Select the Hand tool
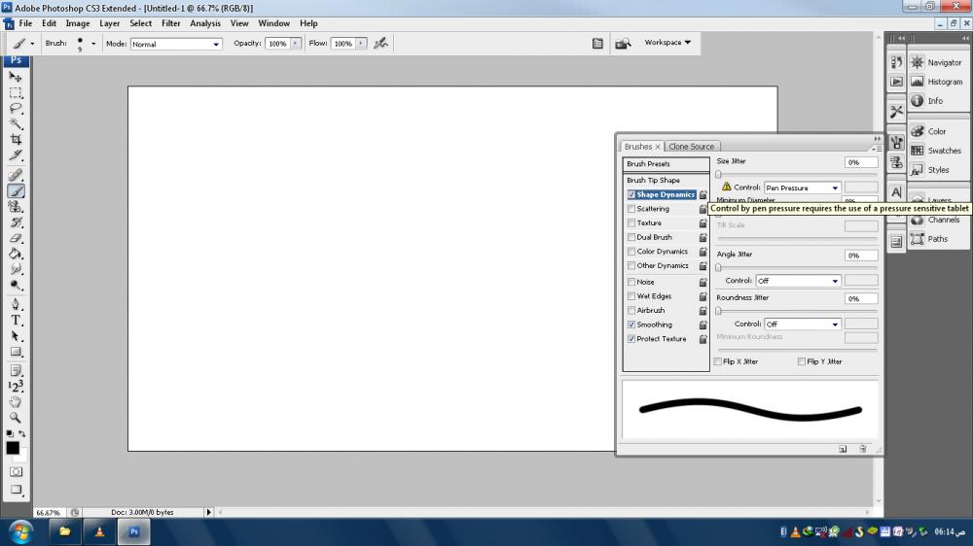 16,401
